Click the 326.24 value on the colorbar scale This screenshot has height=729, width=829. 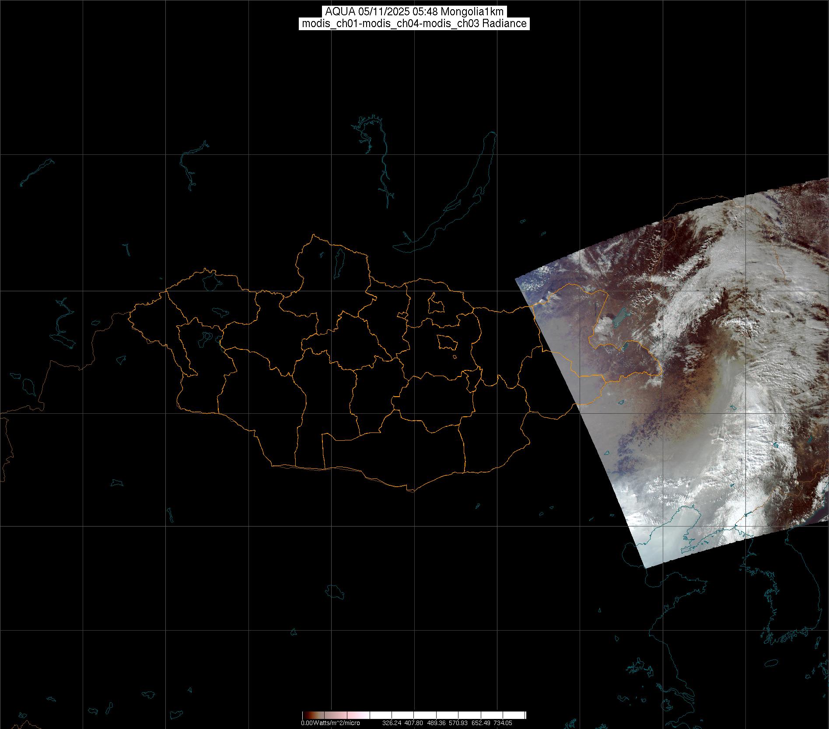click(392, 723)
